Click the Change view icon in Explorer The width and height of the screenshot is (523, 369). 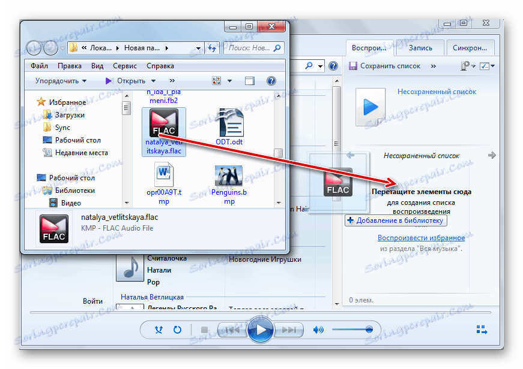point(217,80)
